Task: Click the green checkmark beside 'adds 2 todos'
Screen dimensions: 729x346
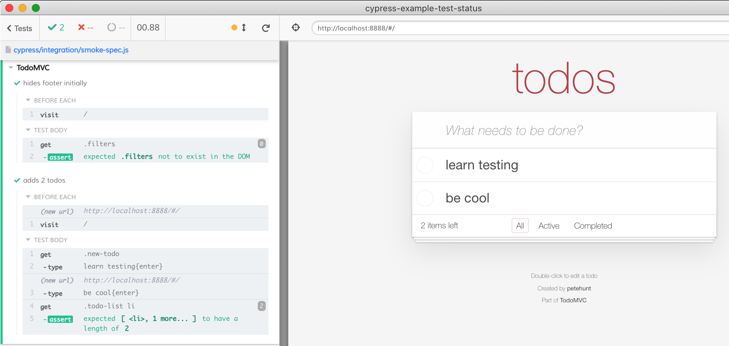Action: tap(17, 181)
